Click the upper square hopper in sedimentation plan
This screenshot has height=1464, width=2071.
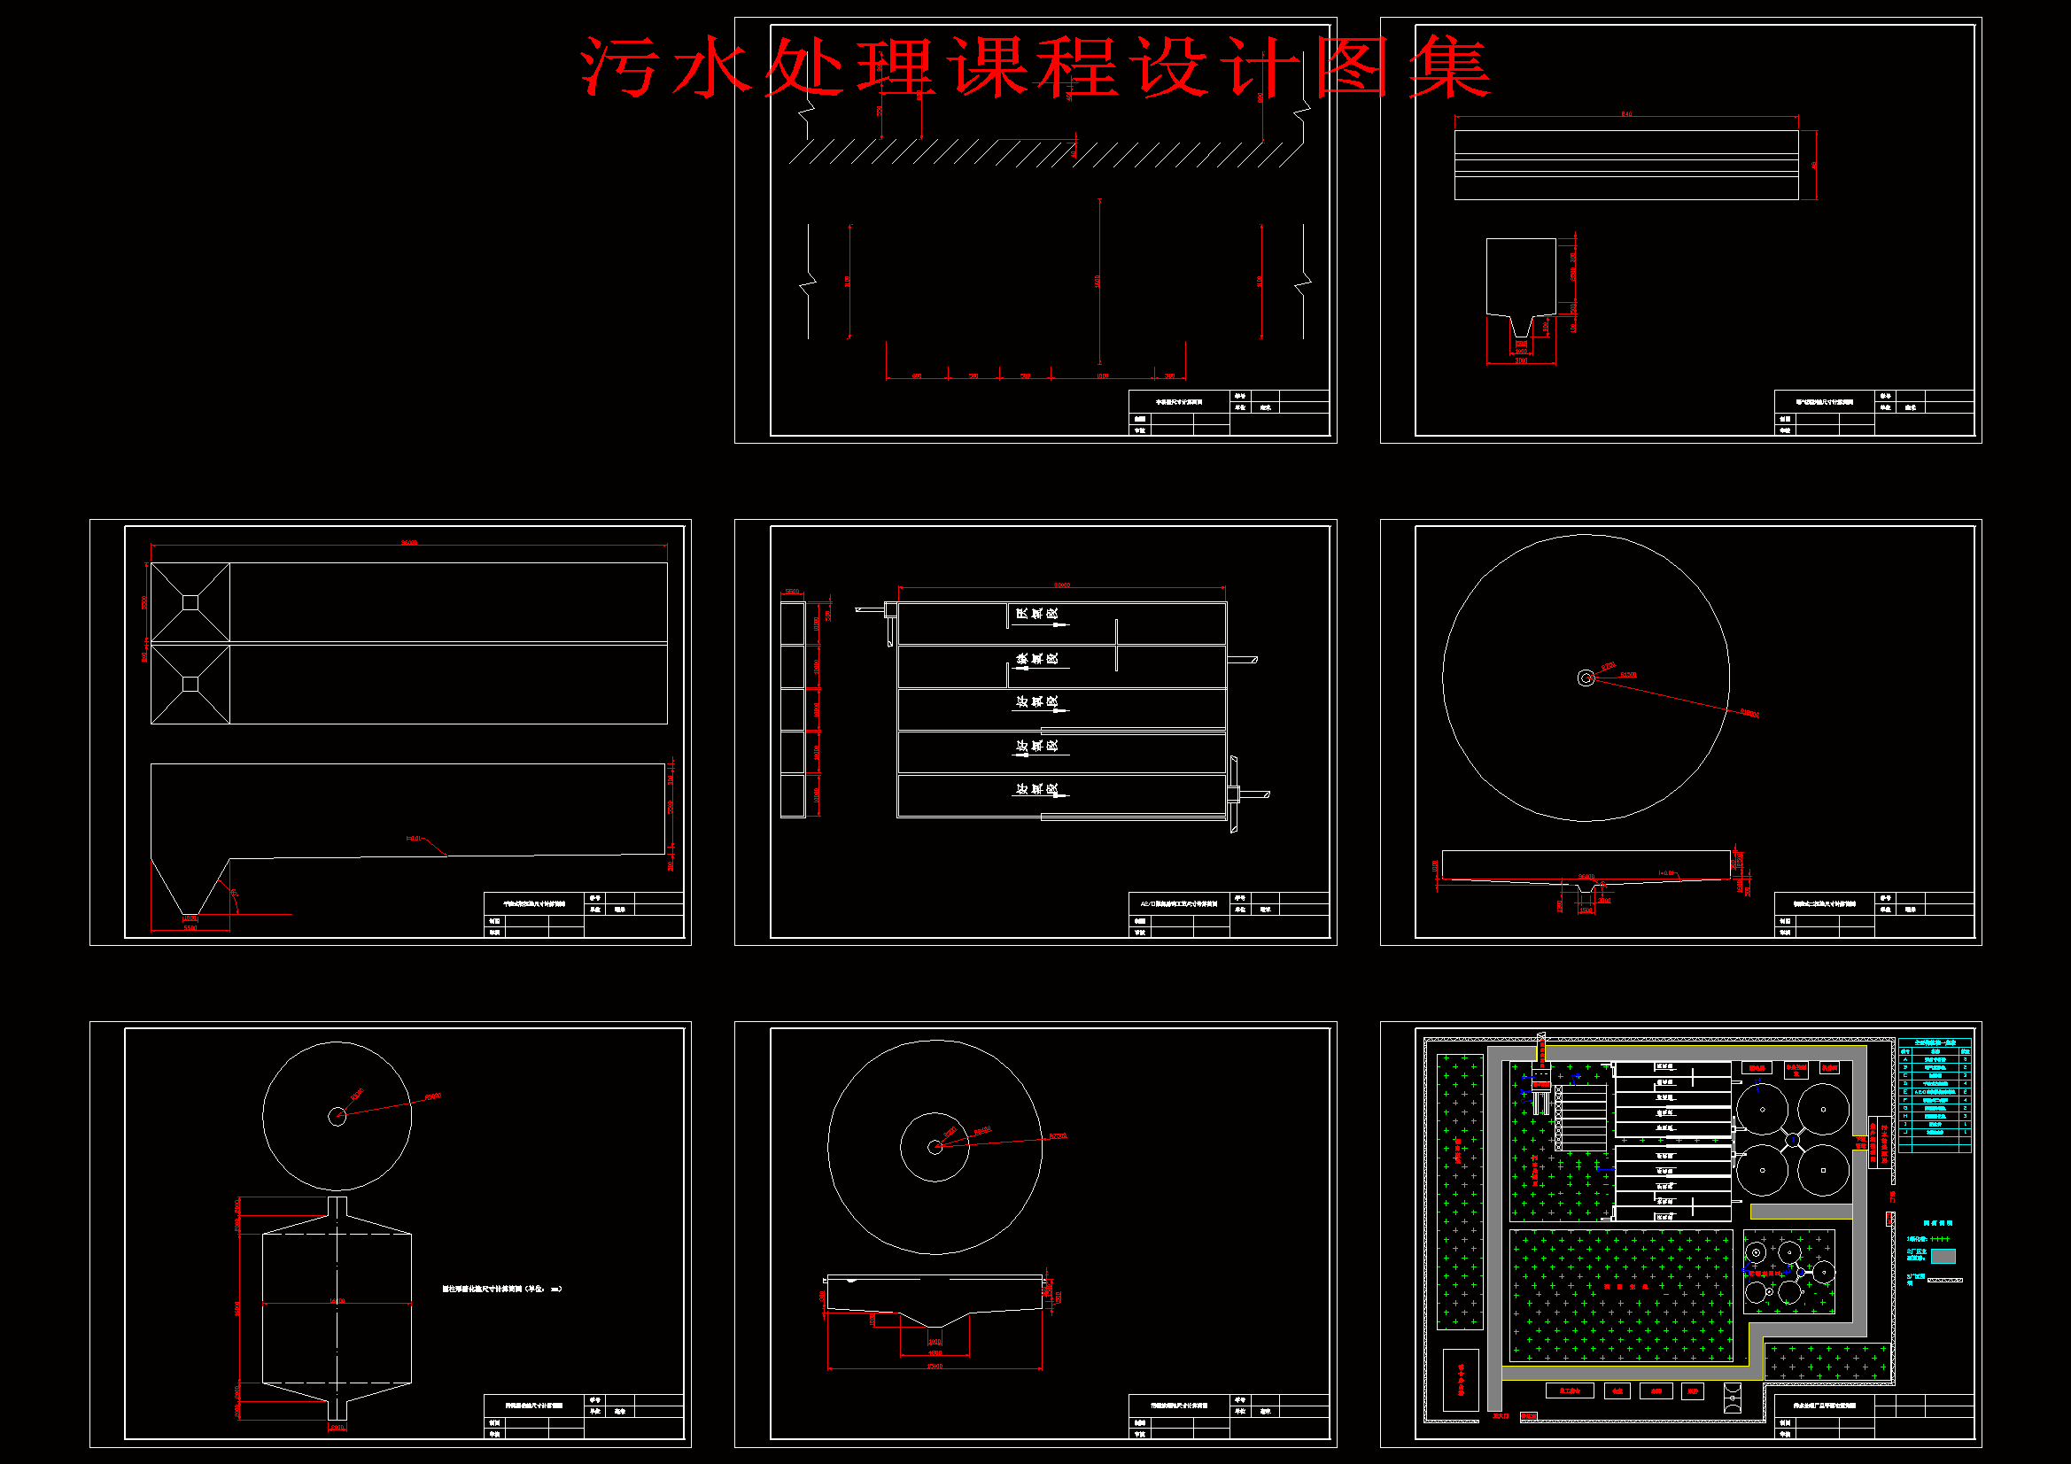[190, 602]
